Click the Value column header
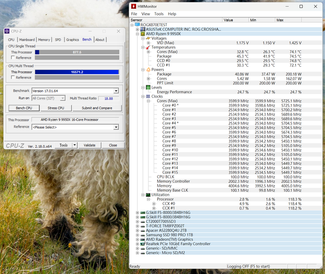The height and width of the screenshot is (274, 325). coord(235,20)
